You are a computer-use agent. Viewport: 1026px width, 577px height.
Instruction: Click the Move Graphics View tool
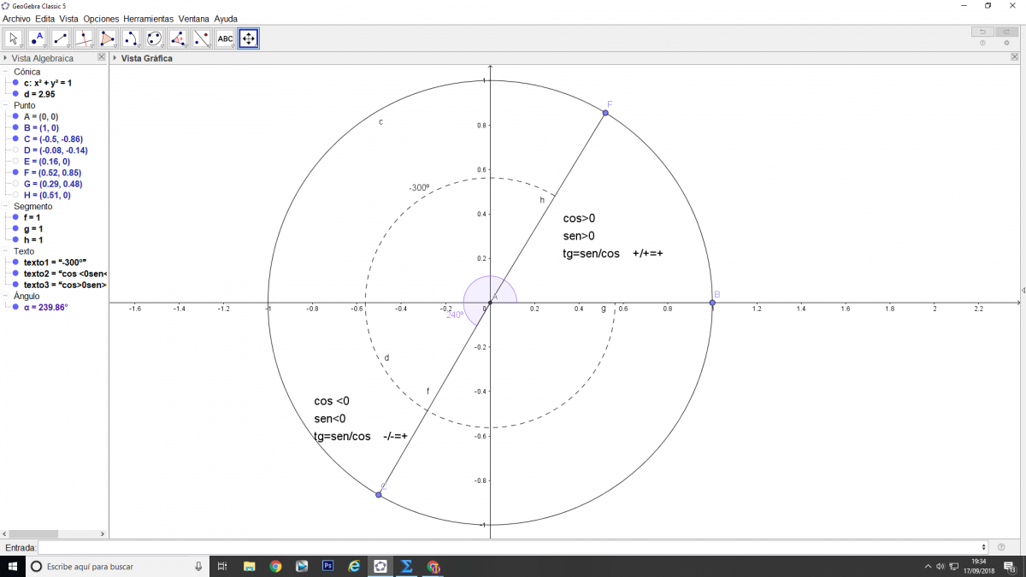[x=248, y=38]
